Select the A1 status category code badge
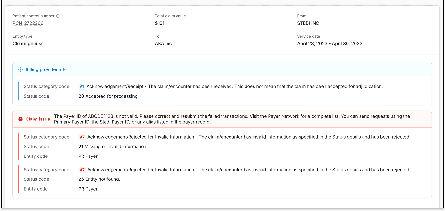 click(82, 86)
